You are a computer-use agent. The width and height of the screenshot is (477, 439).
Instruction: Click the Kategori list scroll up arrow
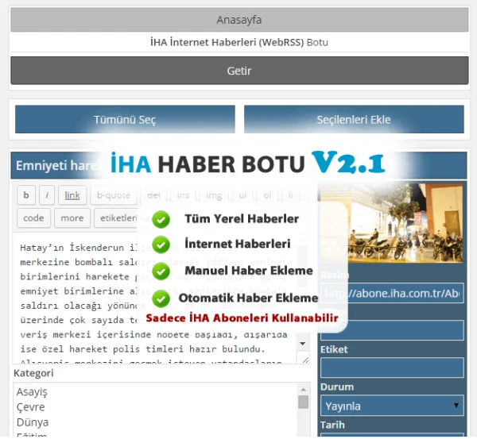(x=304, y=389)
